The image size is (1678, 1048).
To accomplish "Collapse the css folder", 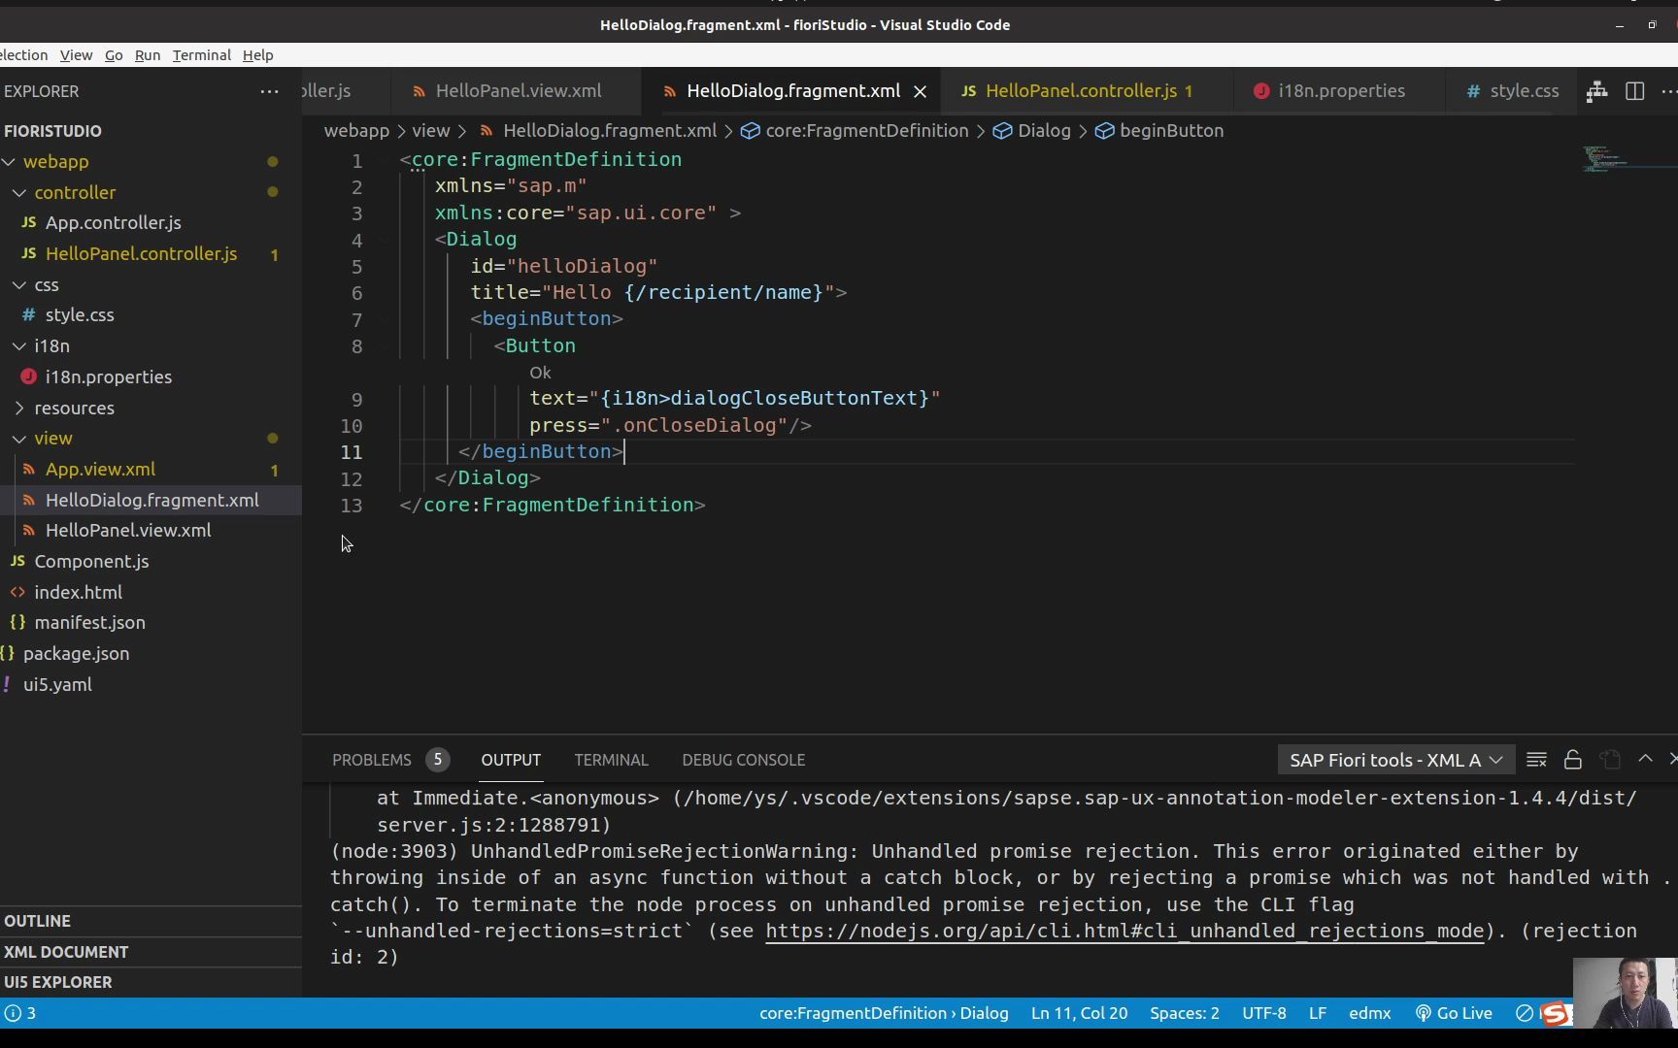I will coord(19,285).
